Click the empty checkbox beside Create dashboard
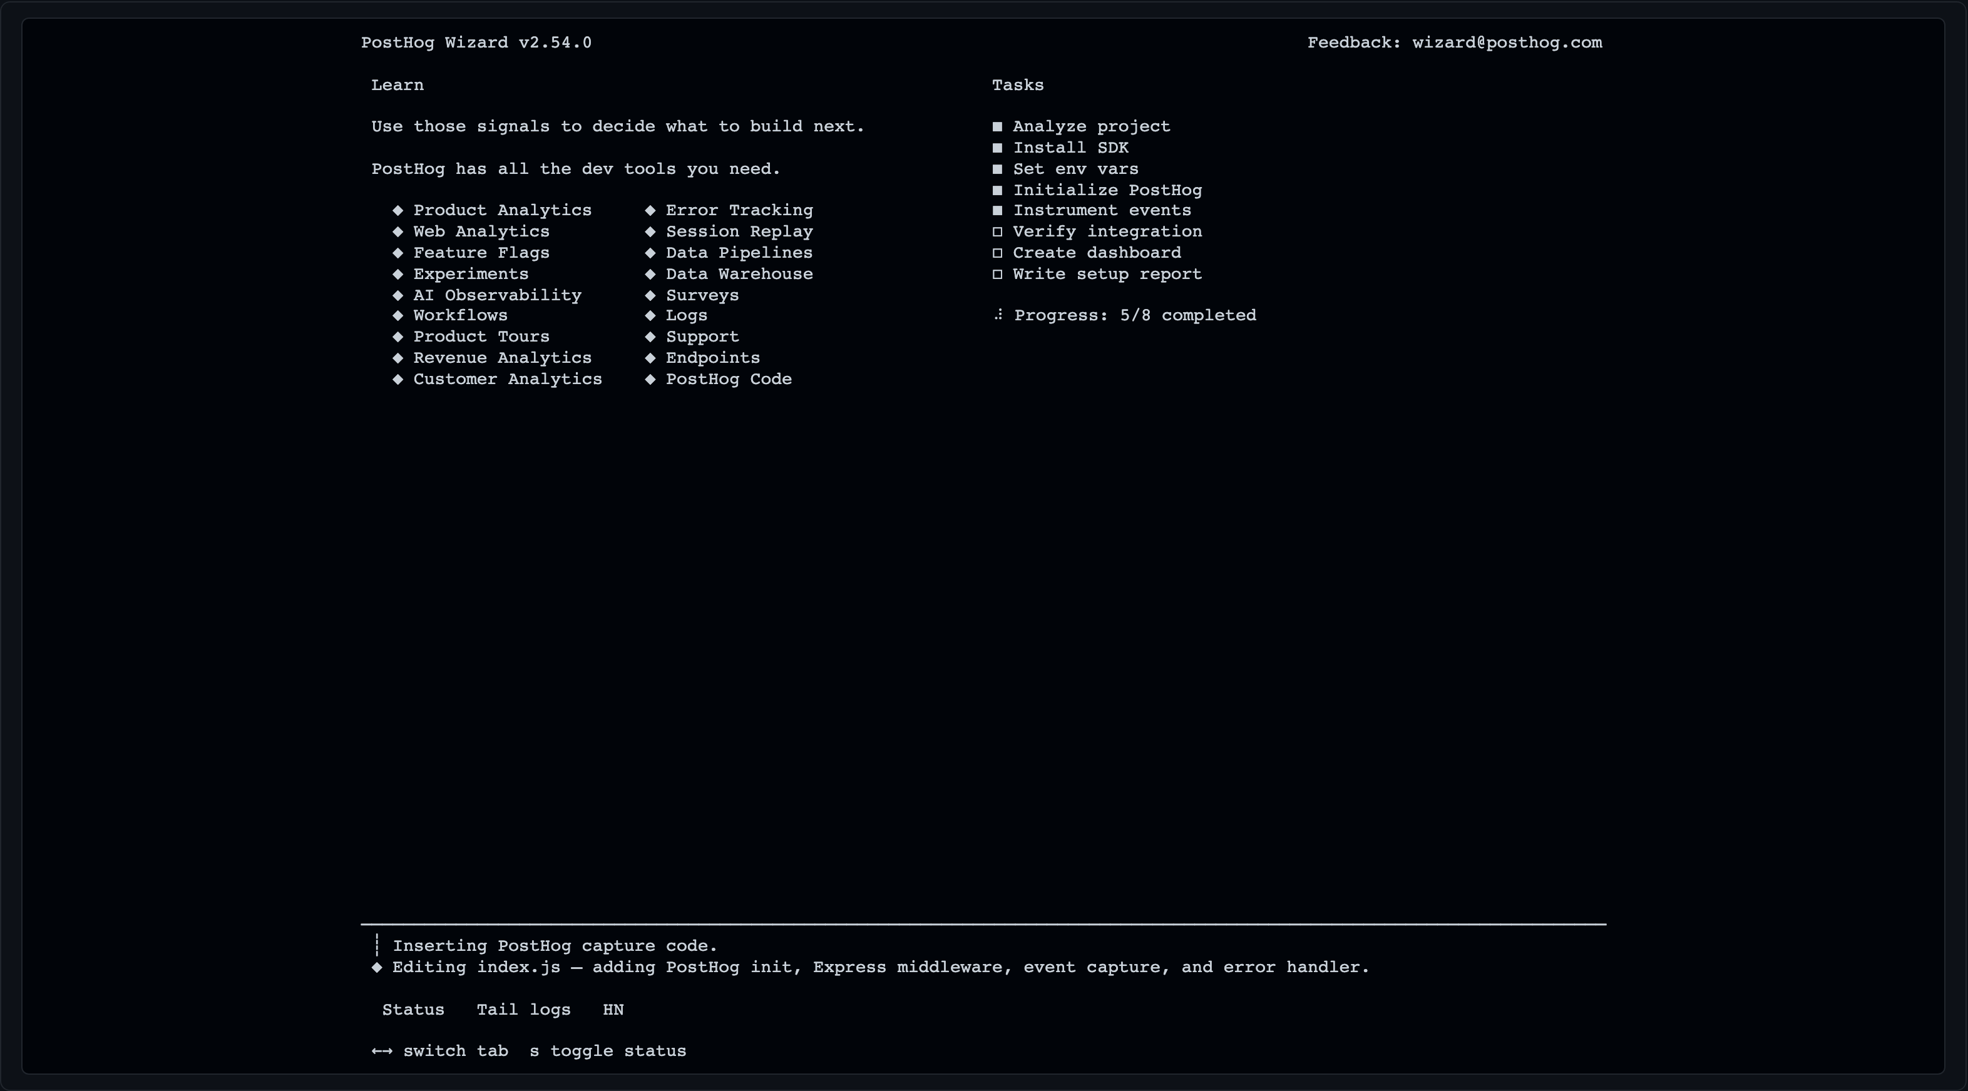The height and width of the screenshot is (1091, 1968). (x=997, y=253)
